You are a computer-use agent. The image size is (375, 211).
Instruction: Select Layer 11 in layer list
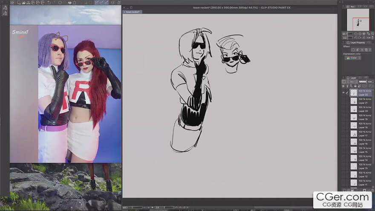361,182
